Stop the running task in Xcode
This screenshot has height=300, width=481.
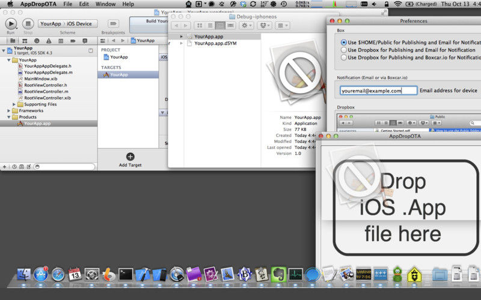[28, 23]
